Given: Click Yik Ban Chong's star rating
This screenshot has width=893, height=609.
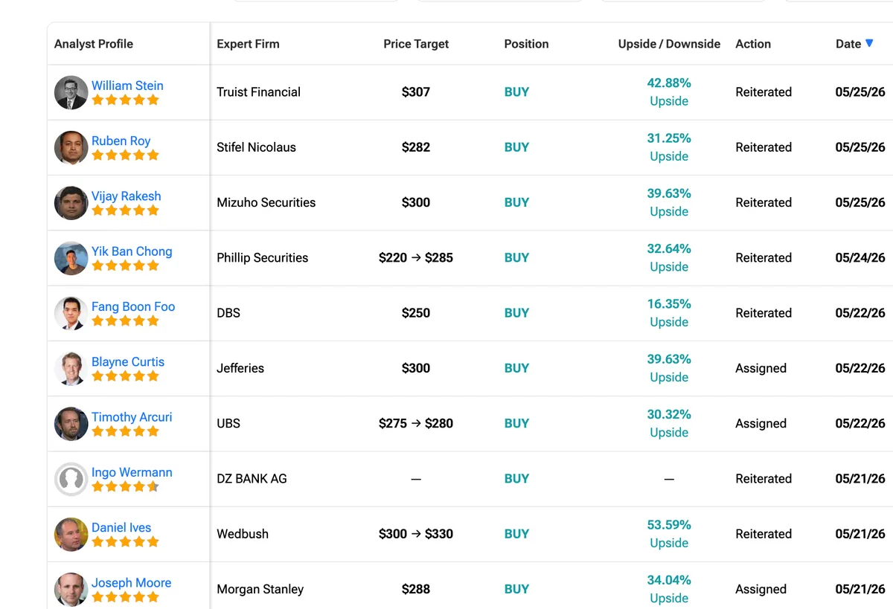Looking at the screenshot, I should [126, 265].
